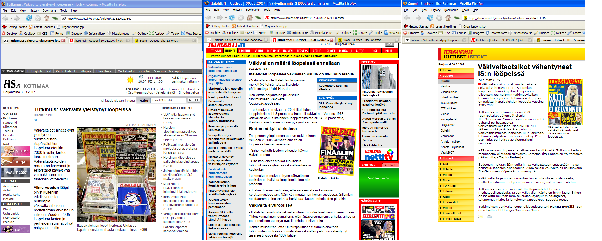Viewport: 602px width, 241px height.
Task: Open the Disable dropdown in the HS.fi window
Action: coord(10,34)
